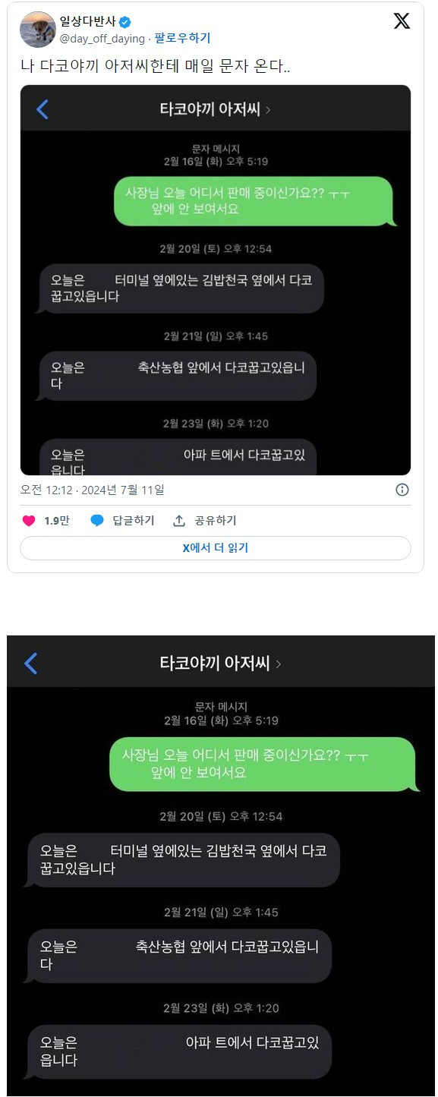The height and width of the screenshot is (1097, 438).
Task: Open the @day_off_daying handle
Action: (102, 38)
